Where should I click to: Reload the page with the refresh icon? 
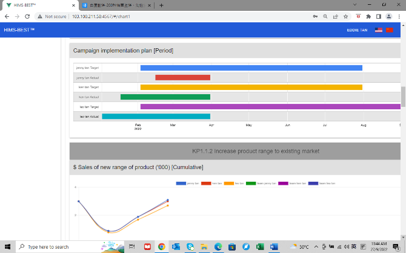(x=28, y=16)
